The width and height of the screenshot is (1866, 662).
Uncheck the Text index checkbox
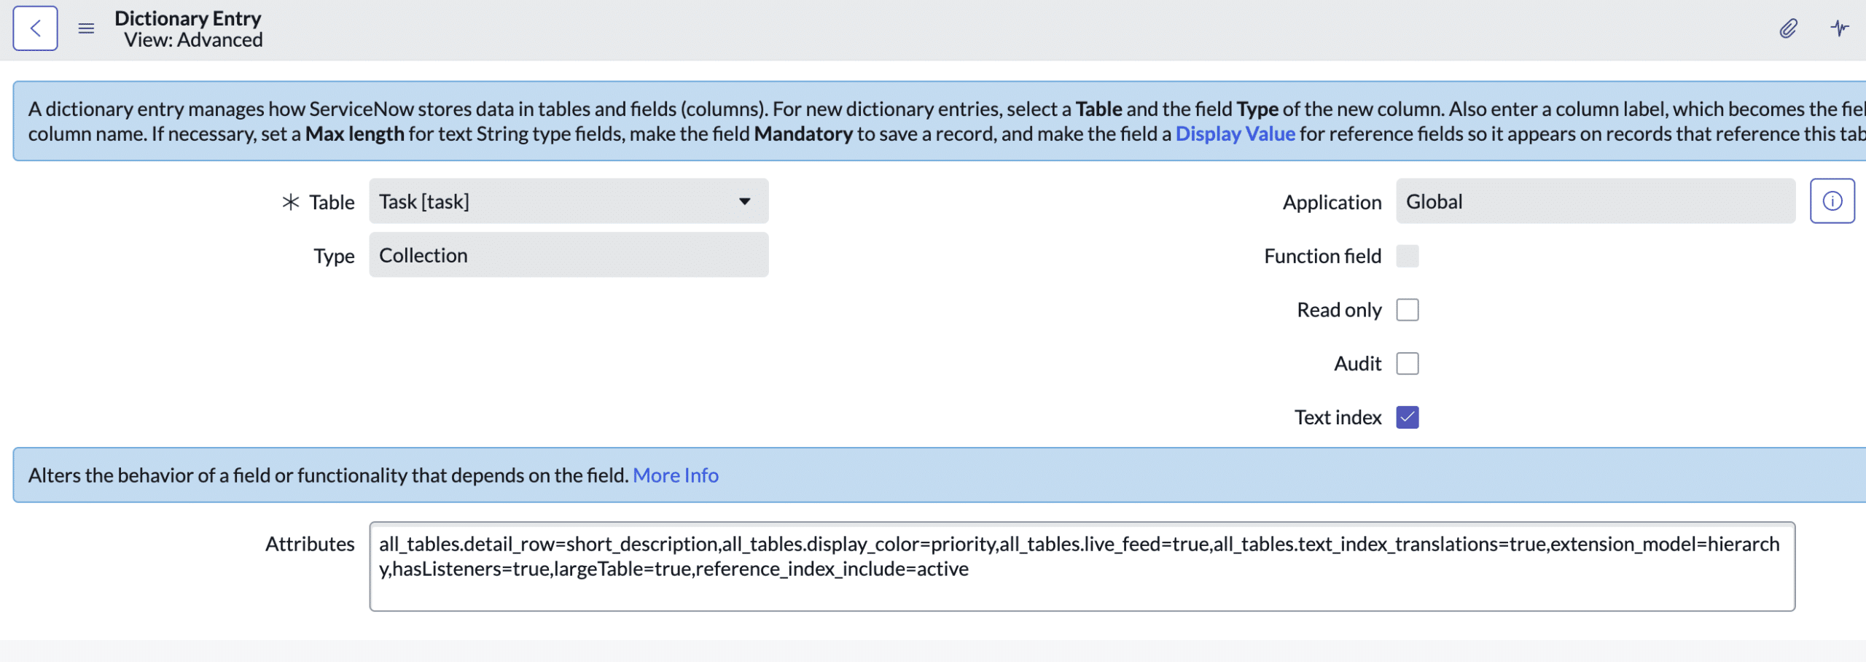1407,416
